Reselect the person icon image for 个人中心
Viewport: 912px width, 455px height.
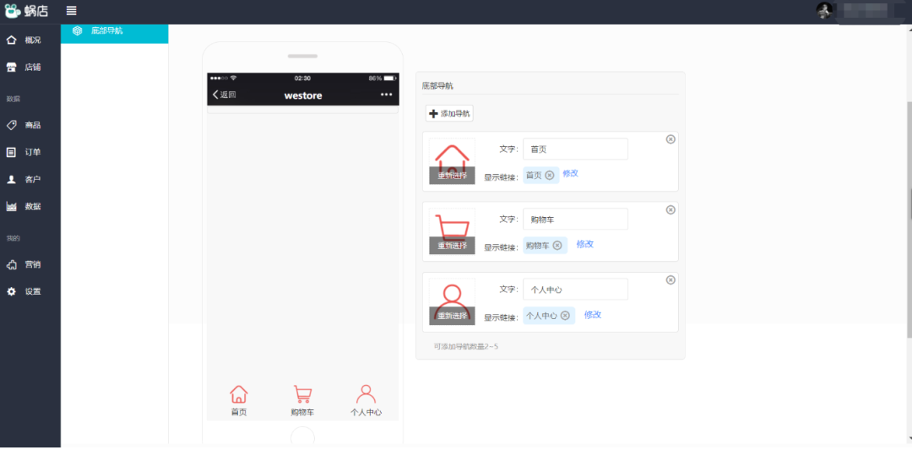[452, 316]
